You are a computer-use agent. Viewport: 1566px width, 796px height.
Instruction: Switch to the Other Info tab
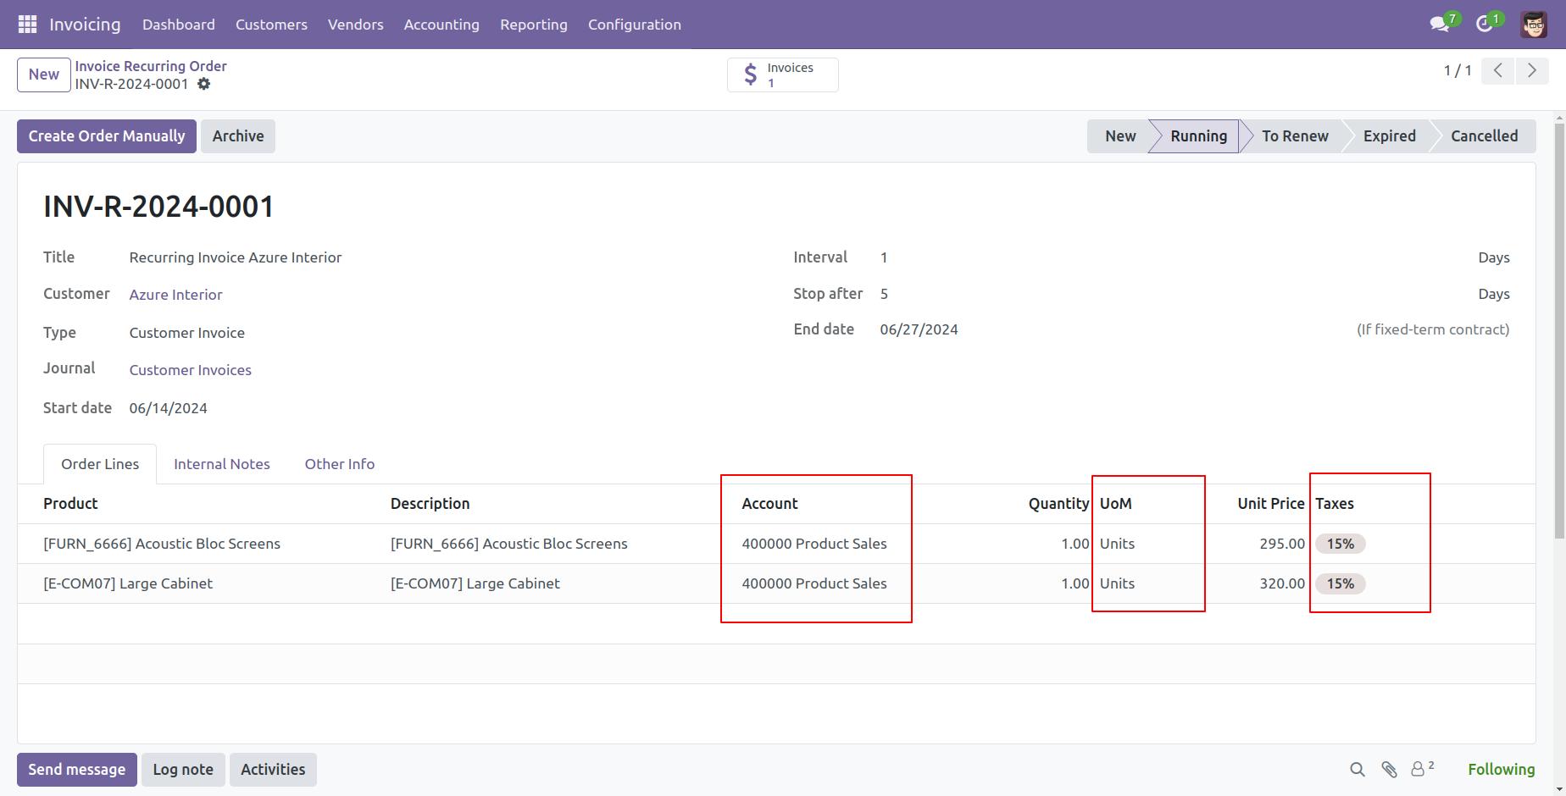[340, 464]
